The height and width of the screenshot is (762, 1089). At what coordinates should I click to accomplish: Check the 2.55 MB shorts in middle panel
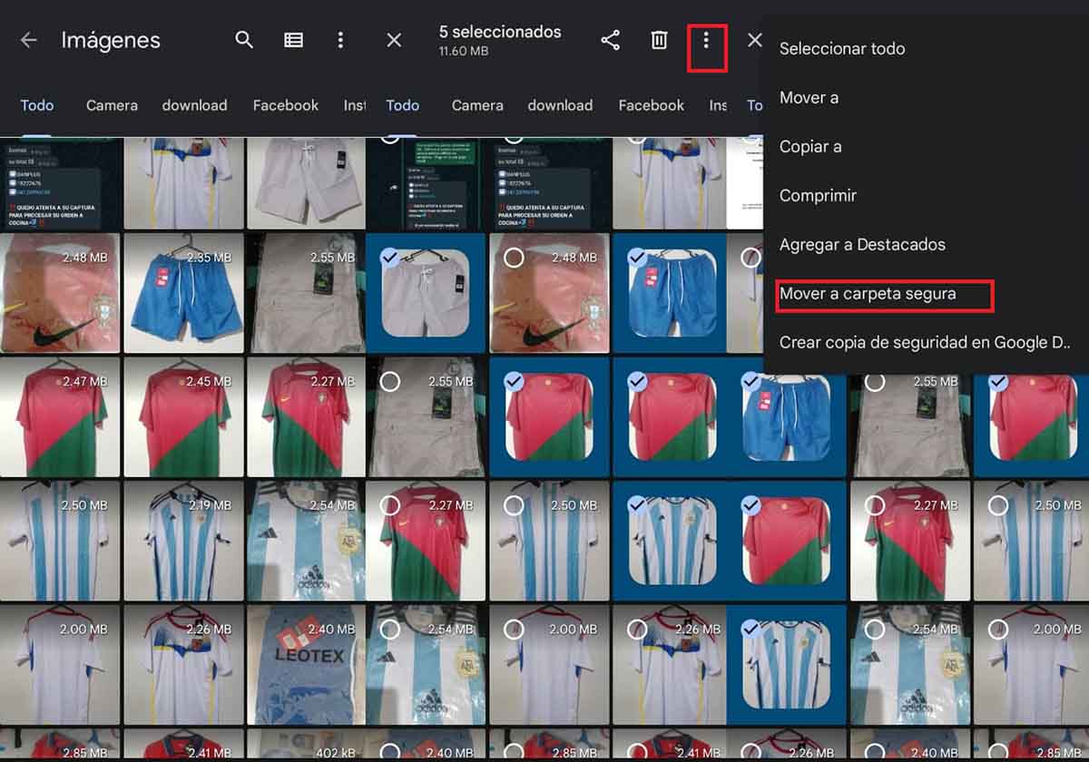pyautogui.click(x=390, y=381)
